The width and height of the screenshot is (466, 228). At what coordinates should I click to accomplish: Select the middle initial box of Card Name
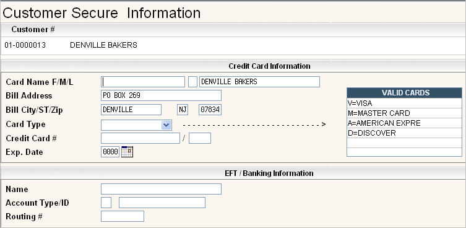tap(193, 82)
